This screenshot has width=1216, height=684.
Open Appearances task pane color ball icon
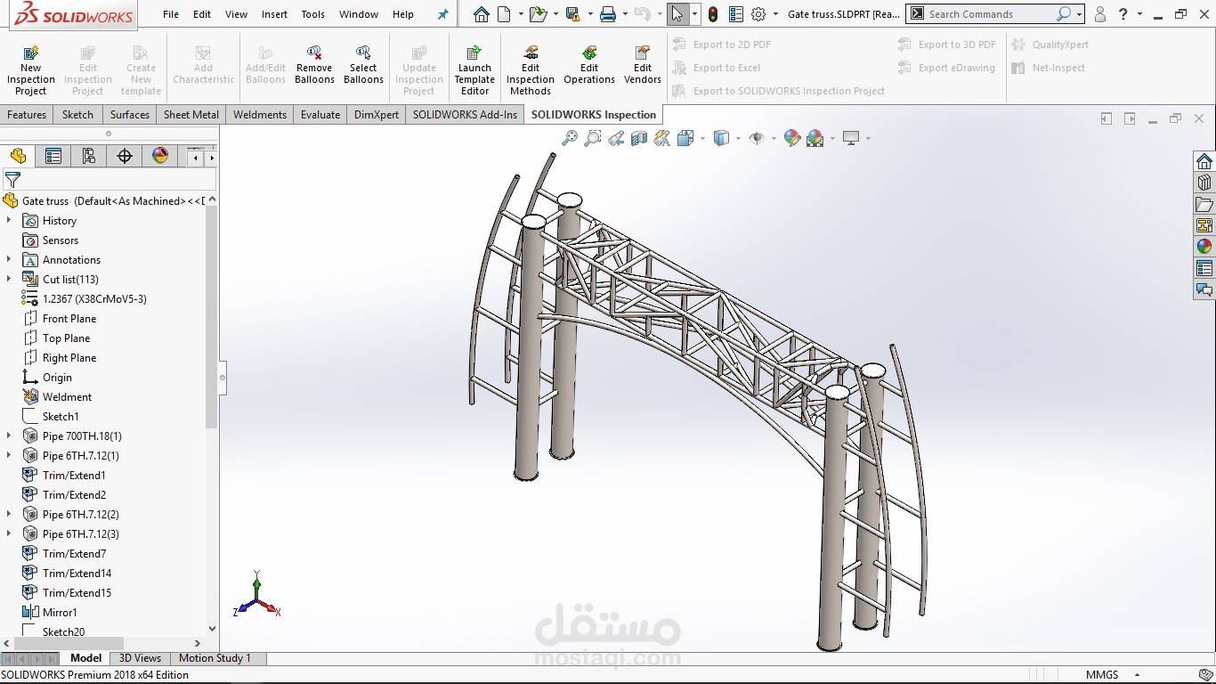(x=1204, y=247)
